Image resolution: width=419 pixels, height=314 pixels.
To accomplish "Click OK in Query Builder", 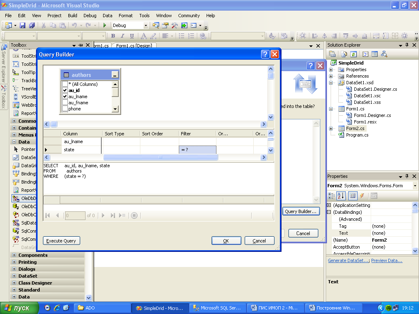I will click(x=226, y=241).
